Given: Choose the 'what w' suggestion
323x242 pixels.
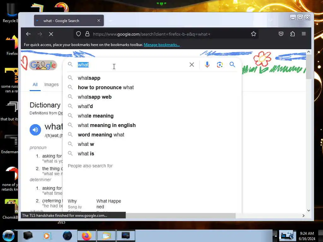Looking at the screenshot, I should coord(152,144).
